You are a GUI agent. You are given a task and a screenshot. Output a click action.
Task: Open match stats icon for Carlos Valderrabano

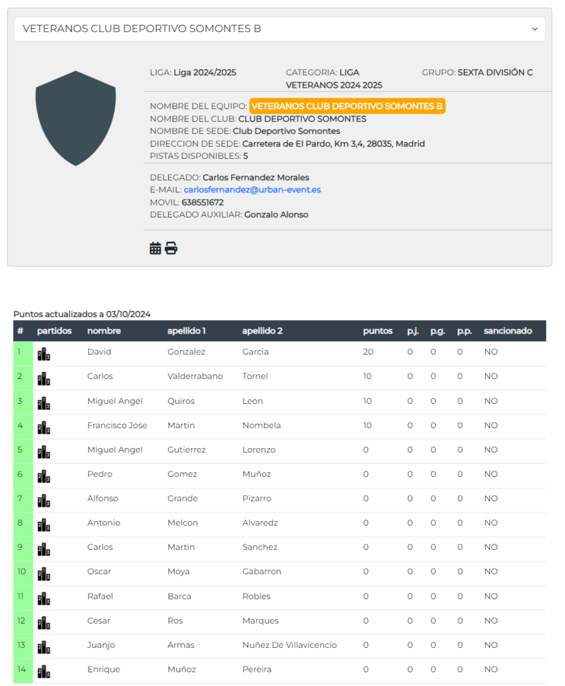[x=44, y=379]
